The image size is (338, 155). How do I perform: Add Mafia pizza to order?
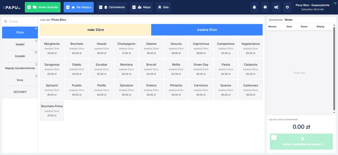click(176, 69)
